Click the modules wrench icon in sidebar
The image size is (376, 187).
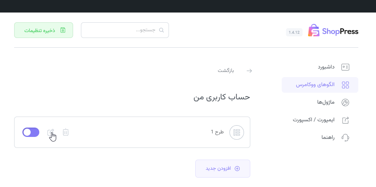pos(345,102)
